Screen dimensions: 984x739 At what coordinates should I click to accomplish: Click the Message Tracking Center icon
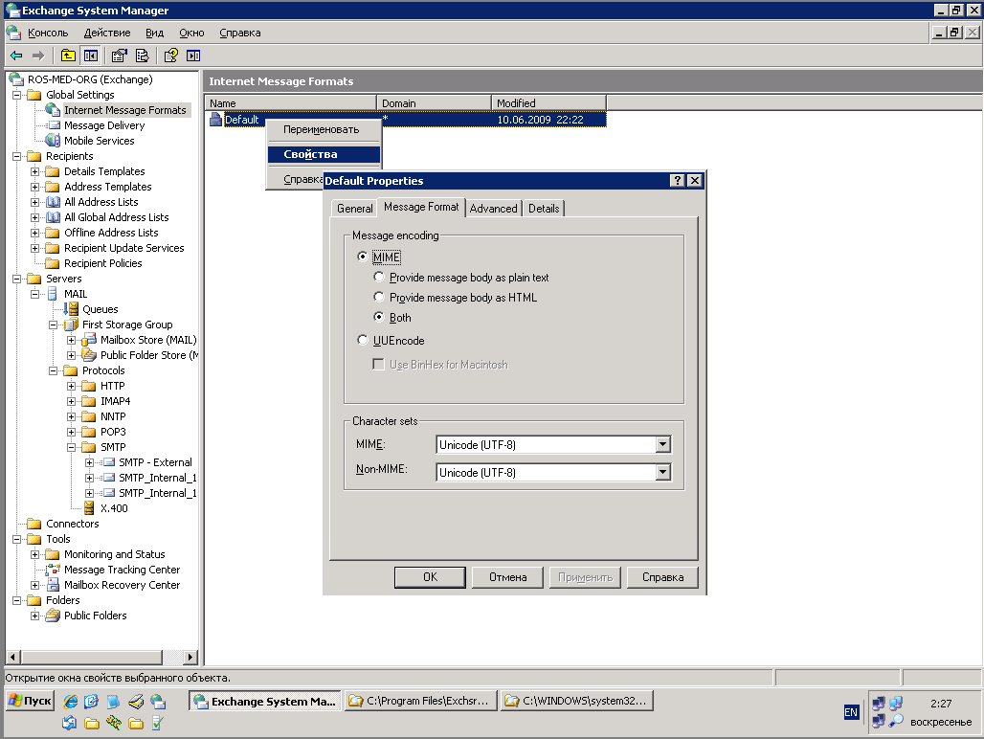point(54,570)
